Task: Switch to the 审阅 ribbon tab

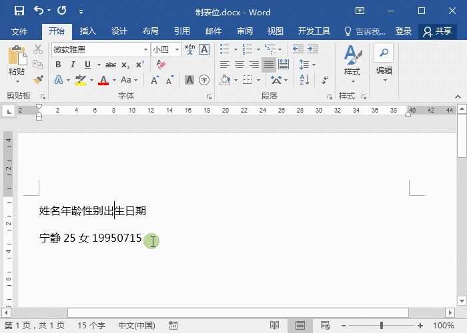Action: tap(245, 31)
